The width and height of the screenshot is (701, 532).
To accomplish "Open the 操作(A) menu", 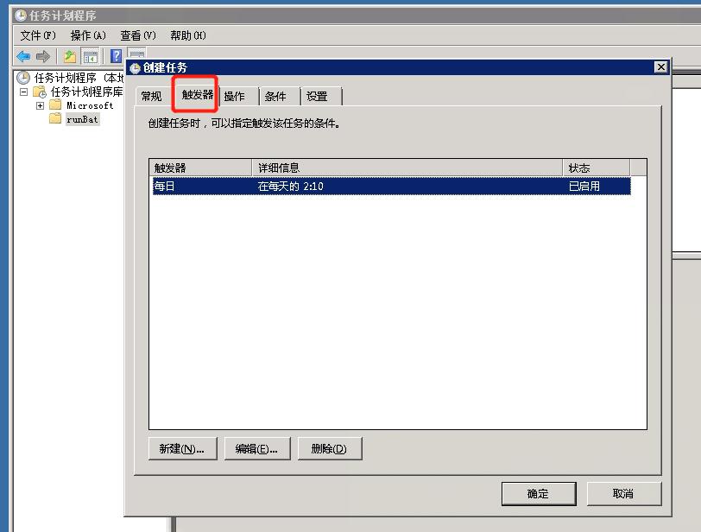I will [x=87, y=35].
